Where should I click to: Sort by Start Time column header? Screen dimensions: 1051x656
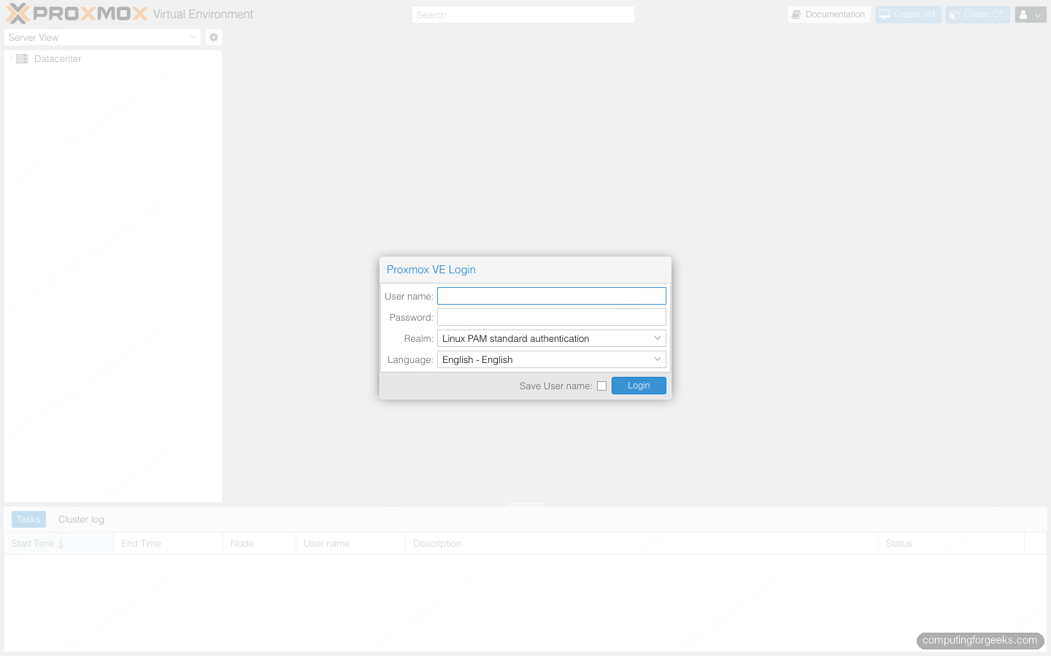point(58,544)
